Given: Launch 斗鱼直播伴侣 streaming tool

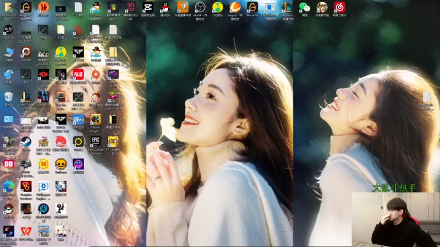Looking at the screenshot, I should coord(183,7).
